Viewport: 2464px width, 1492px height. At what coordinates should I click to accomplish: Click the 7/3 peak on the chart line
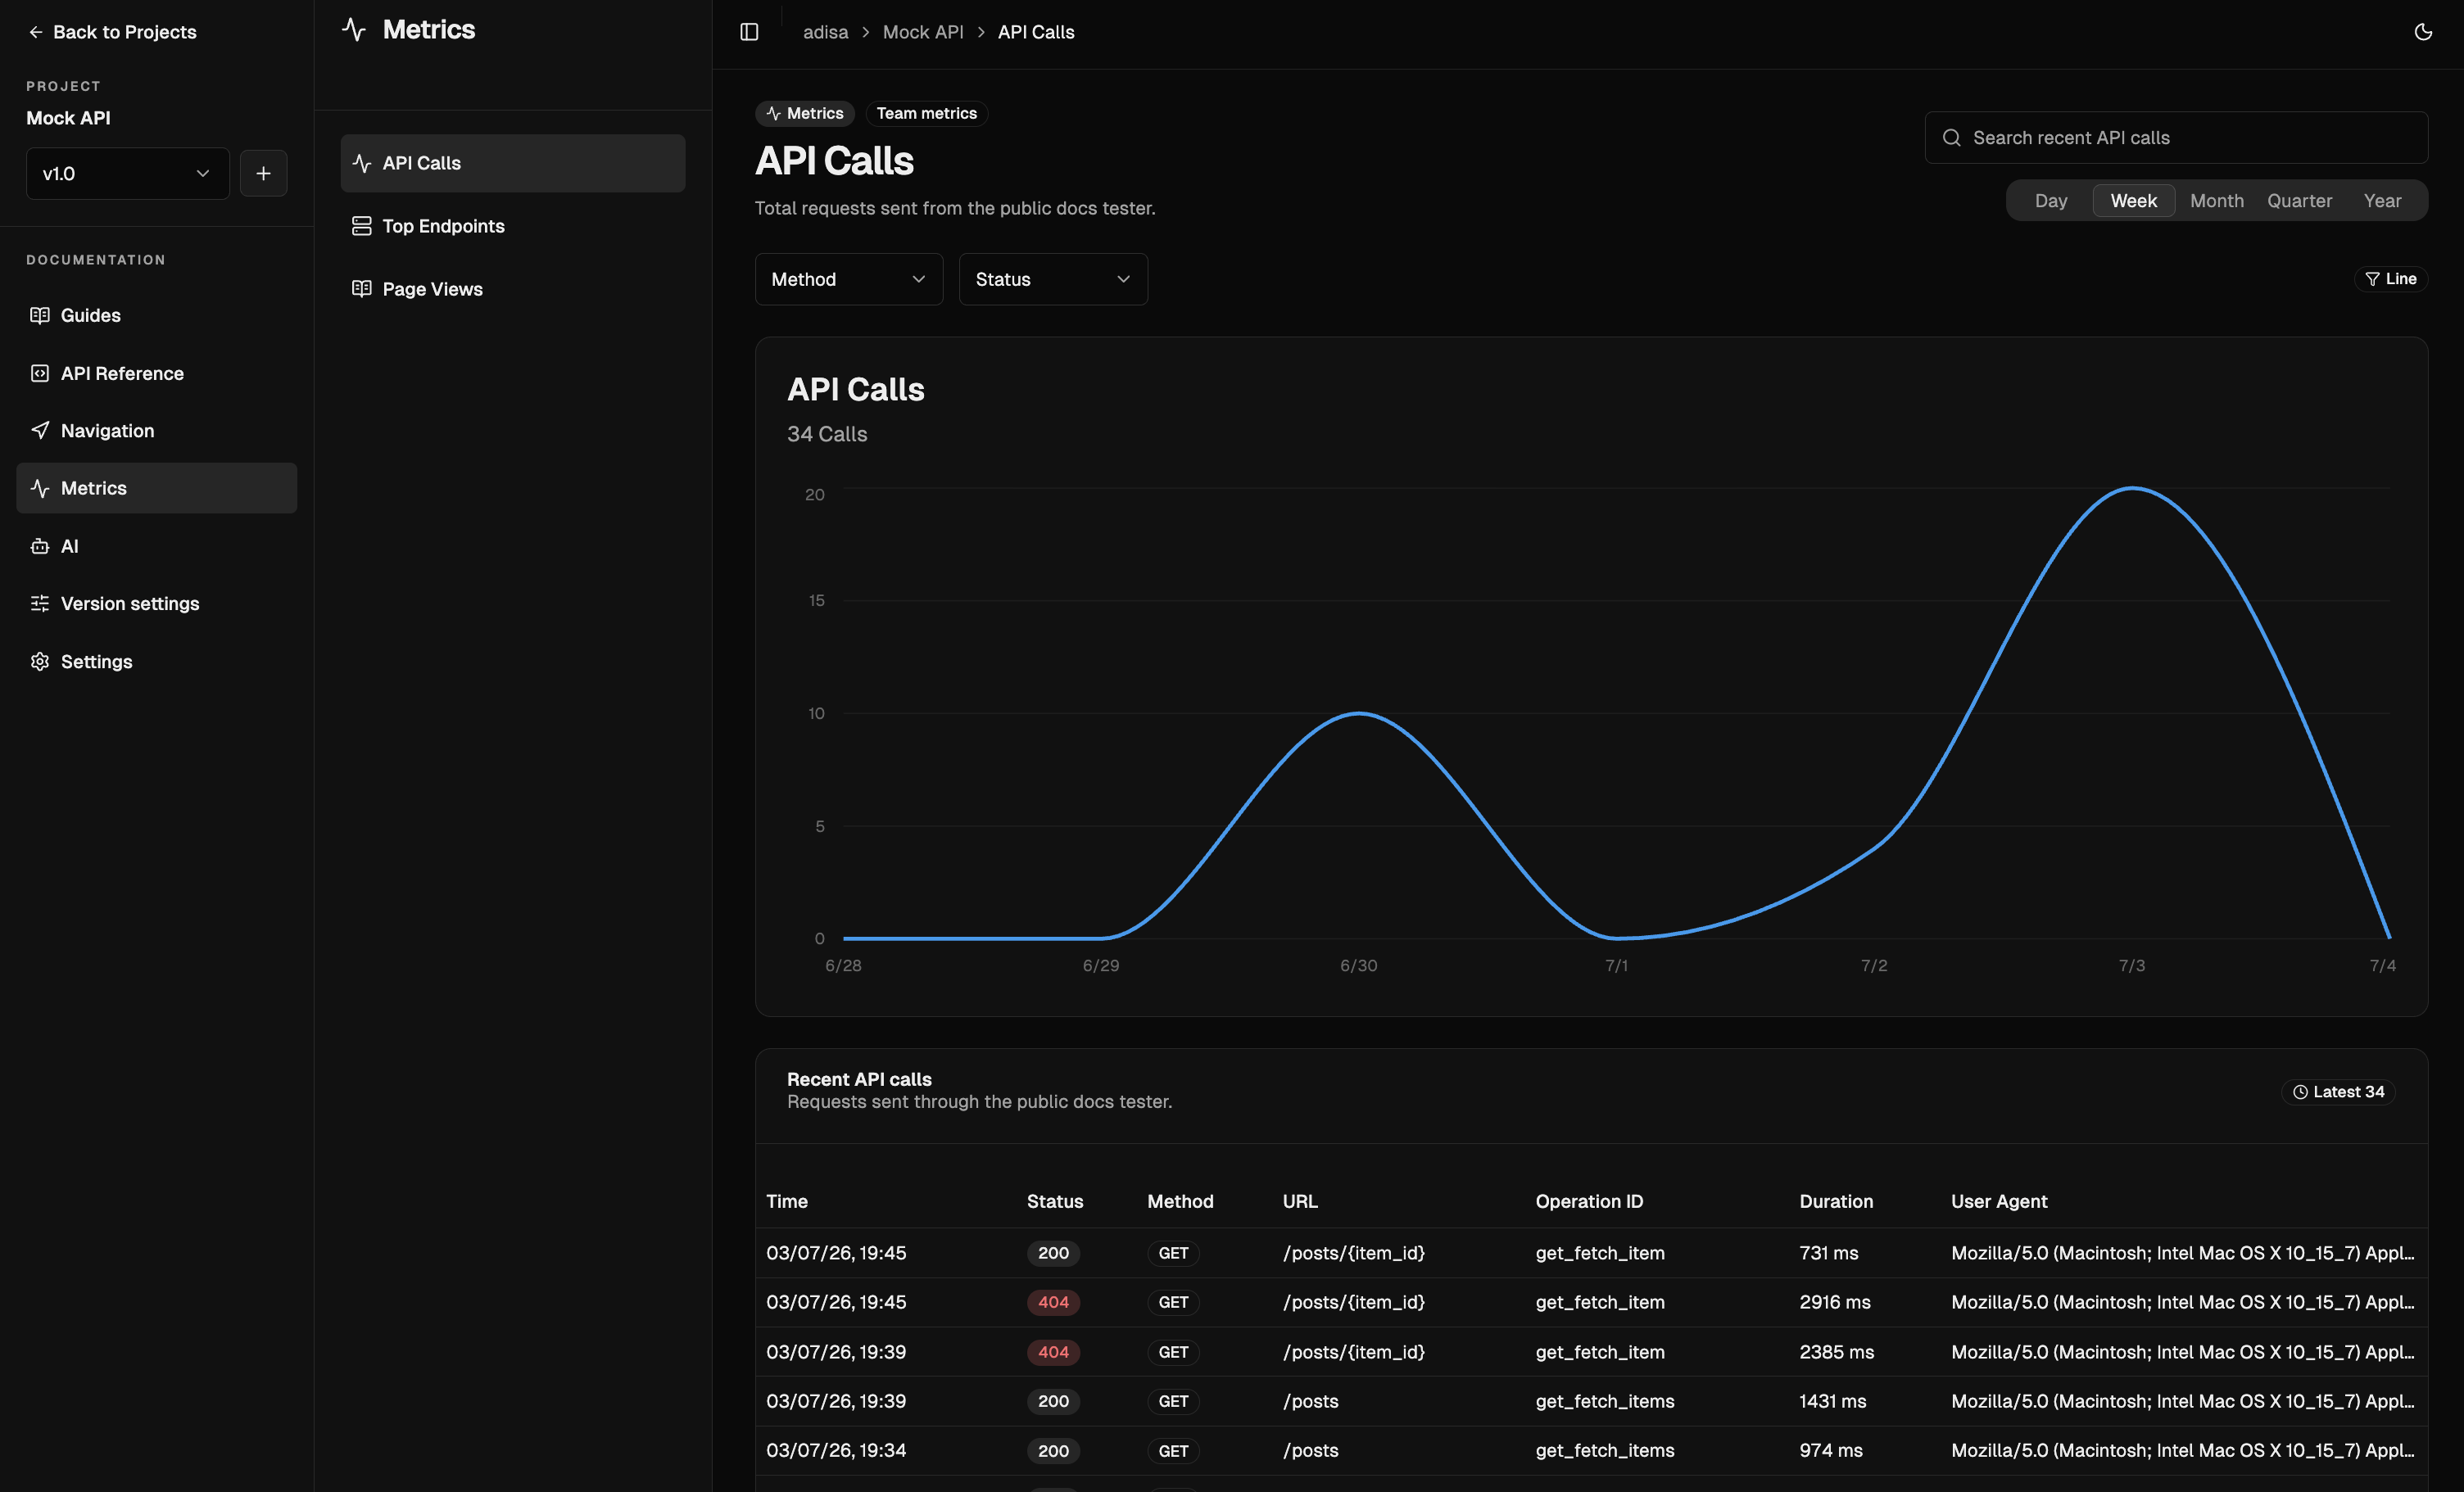pyautogui.click(x=2133, y=488)
